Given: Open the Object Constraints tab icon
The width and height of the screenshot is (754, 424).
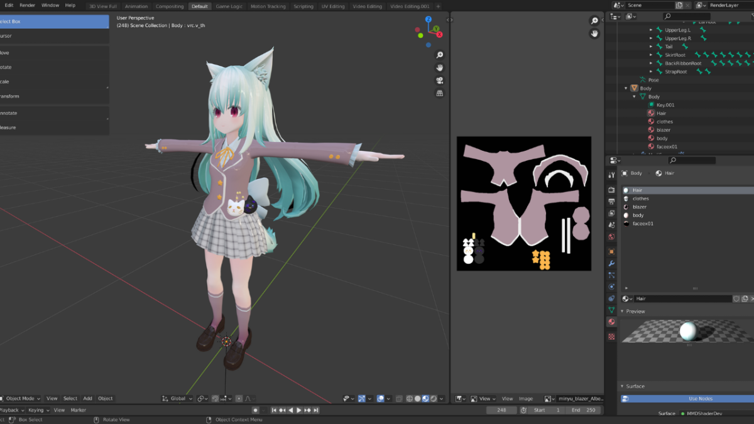Looking at the screenshot, I should click(611, 299).
